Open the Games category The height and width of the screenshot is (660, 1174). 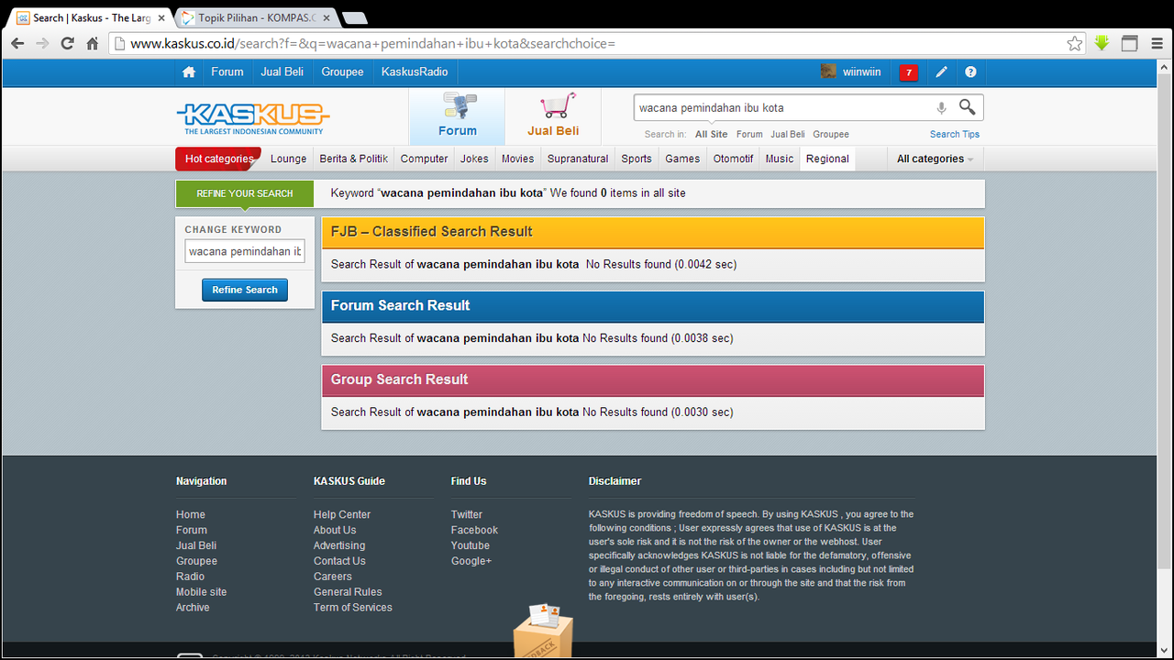click(x=682, y=159)
